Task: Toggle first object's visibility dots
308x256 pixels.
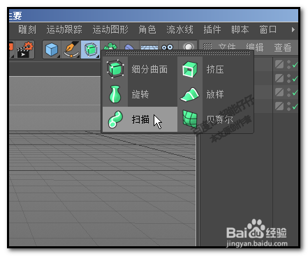Action: pyautogui.click(x=288, y=64)
